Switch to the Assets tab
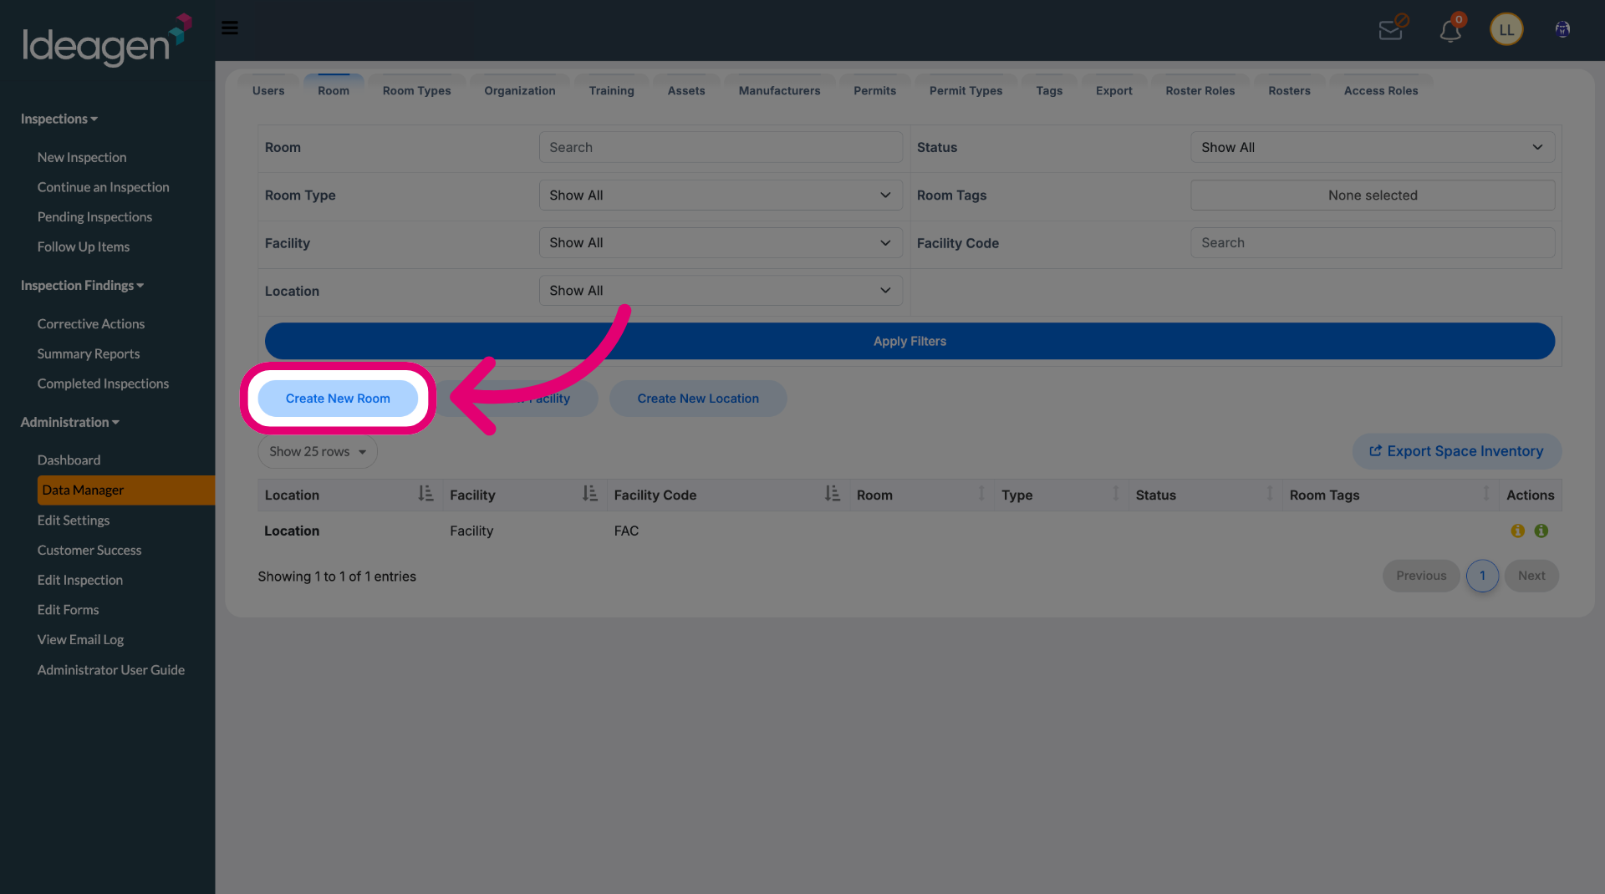Screen dimensions: 1605x894 click(x=686, y=90)
